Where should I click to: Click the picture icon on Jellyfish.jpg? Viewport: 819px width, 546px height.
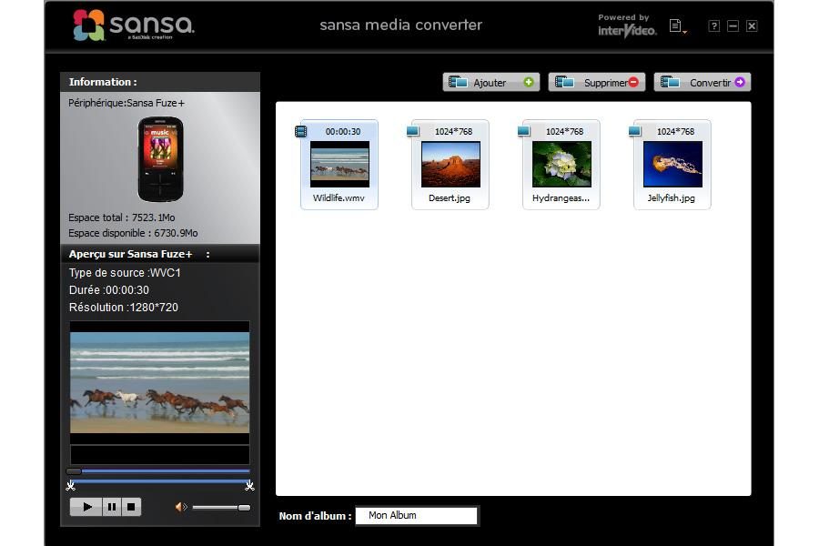click(634, 131)
